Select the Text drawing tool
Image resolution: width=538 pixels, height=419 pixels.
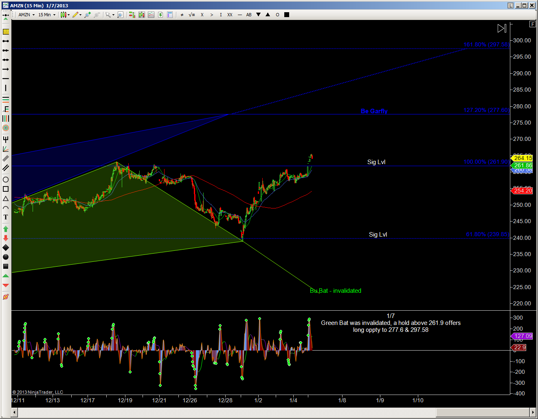[6, 217]
